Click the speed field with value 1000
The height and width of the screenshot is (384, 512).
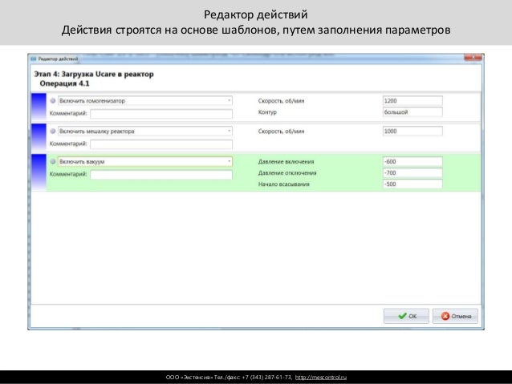[412, 131]
